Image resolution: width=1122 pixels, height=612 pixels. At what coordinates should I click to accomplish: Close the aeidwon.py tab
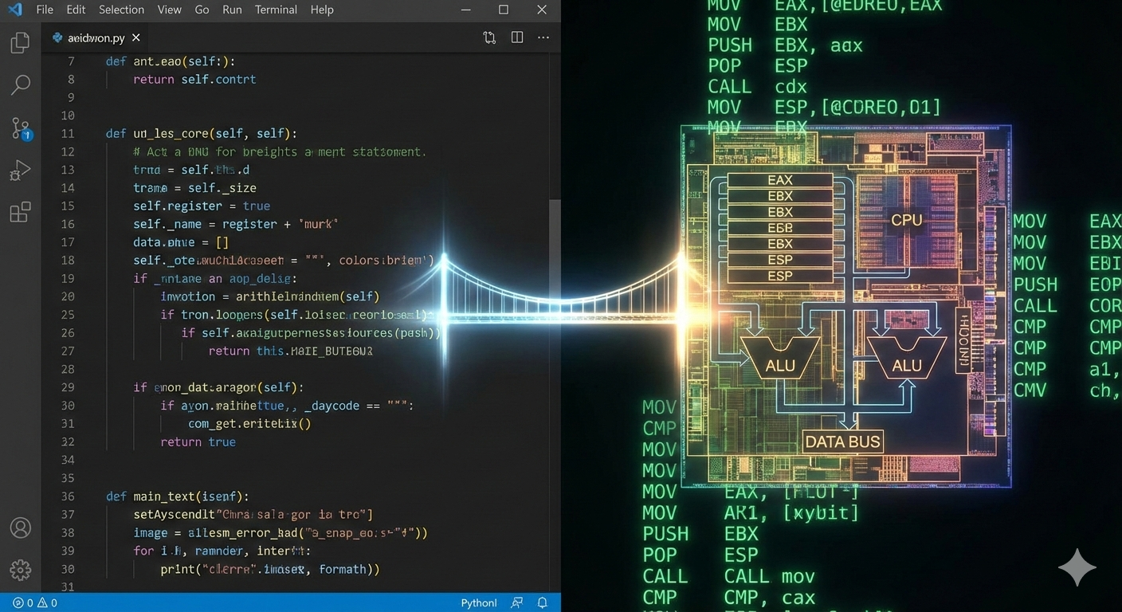(135, 37)
